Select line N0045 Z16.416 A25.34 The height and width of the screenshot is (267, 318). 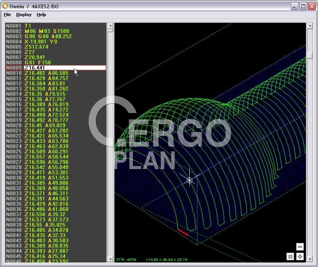pos(56,256)
